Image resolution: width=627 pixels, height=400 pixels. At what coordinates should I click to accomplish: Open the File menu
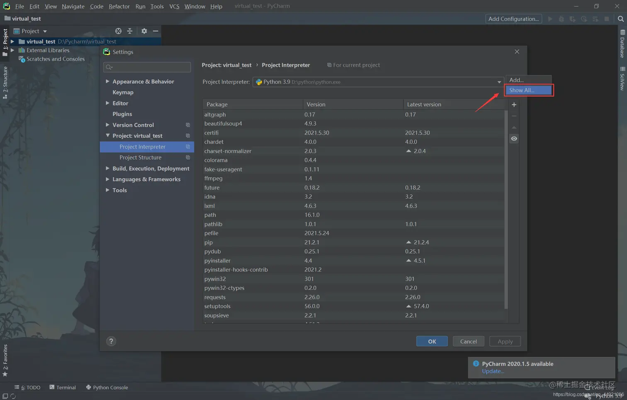coord(19,6)
